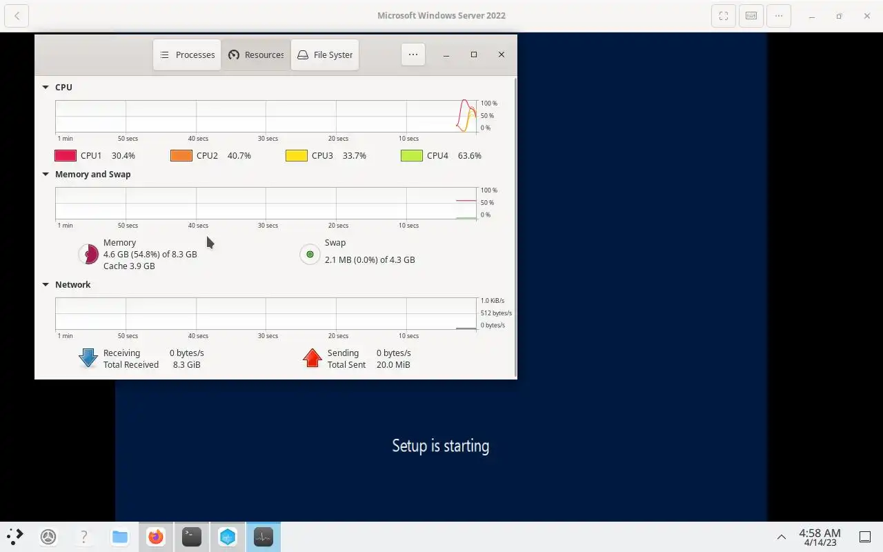Open the activities launcher in taskbar
Viewport: 883px width, 552px height.
(x=14, y=536)
